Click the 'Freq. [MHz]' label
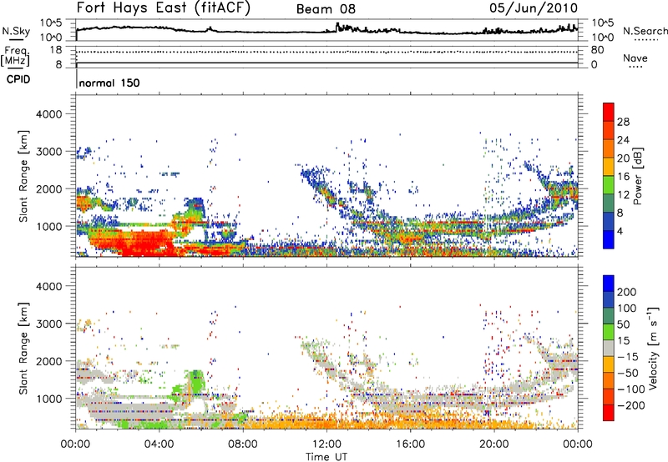Screen dimensions: 668x462 point(15,57)
